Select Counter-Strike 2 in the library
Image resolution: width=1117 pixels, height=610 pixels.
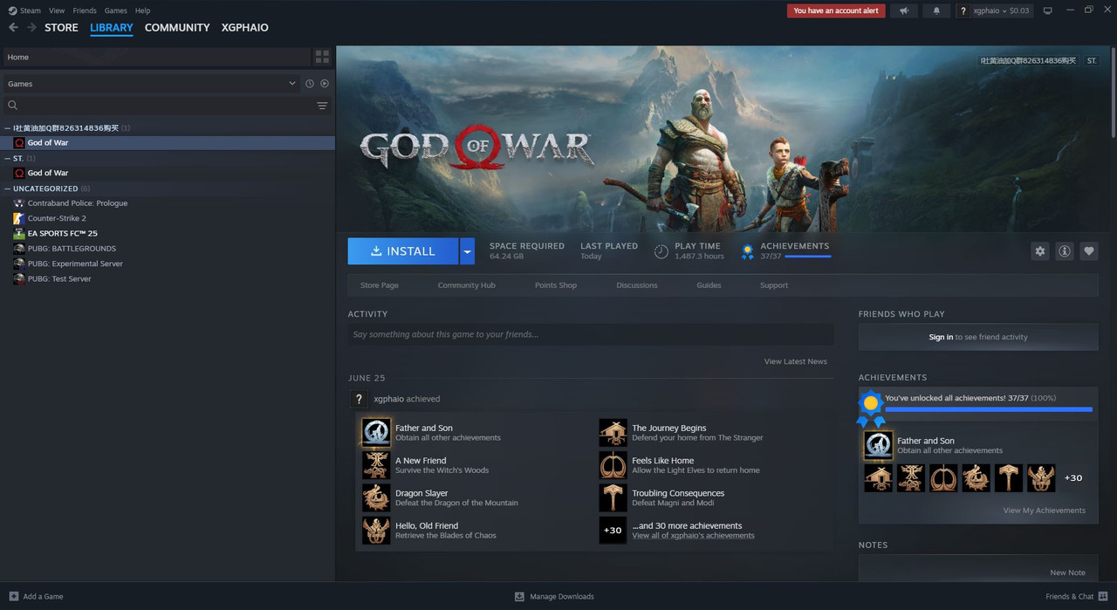pyautogui.click(x=57, y=218)
